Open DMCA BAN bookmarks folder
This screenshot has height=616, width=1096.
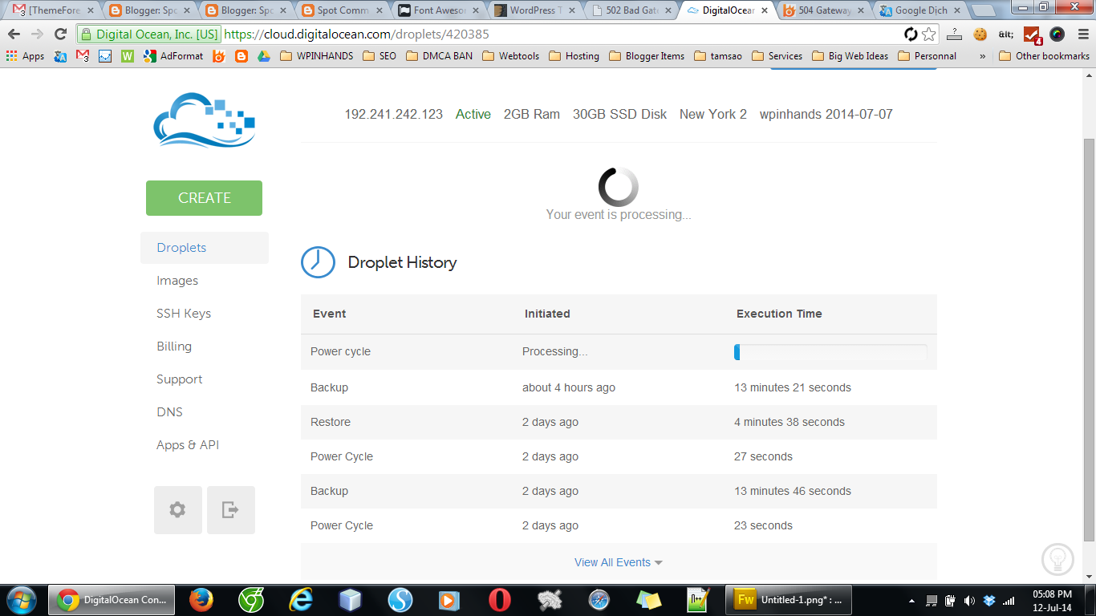click(439, 56)
